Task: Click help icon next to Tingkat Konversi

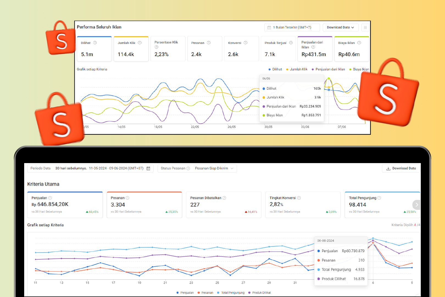Action: (x=299, y=198)
